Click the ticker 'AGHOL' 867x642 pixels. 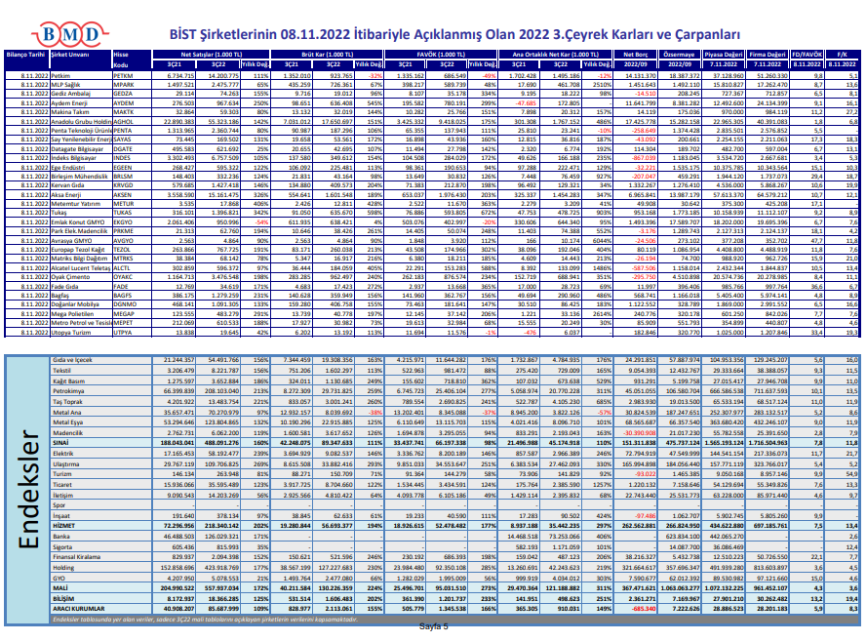123,122
